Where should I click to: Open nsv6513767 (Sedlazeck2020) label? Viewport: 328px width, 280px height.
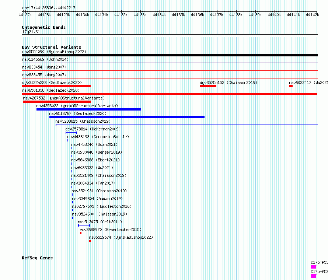tap(78, 113)
